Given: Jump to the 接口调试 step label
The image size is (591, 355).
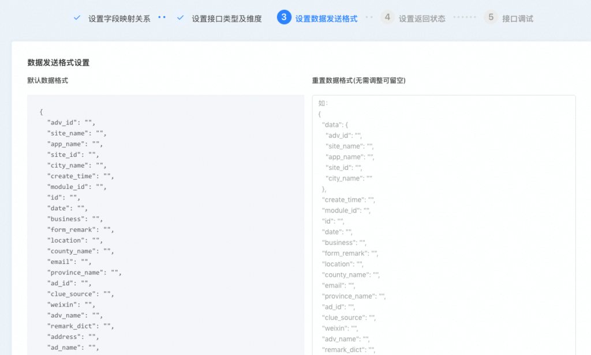Looking at the screenshot, I should pyautogui.click(x=518, y=18).
